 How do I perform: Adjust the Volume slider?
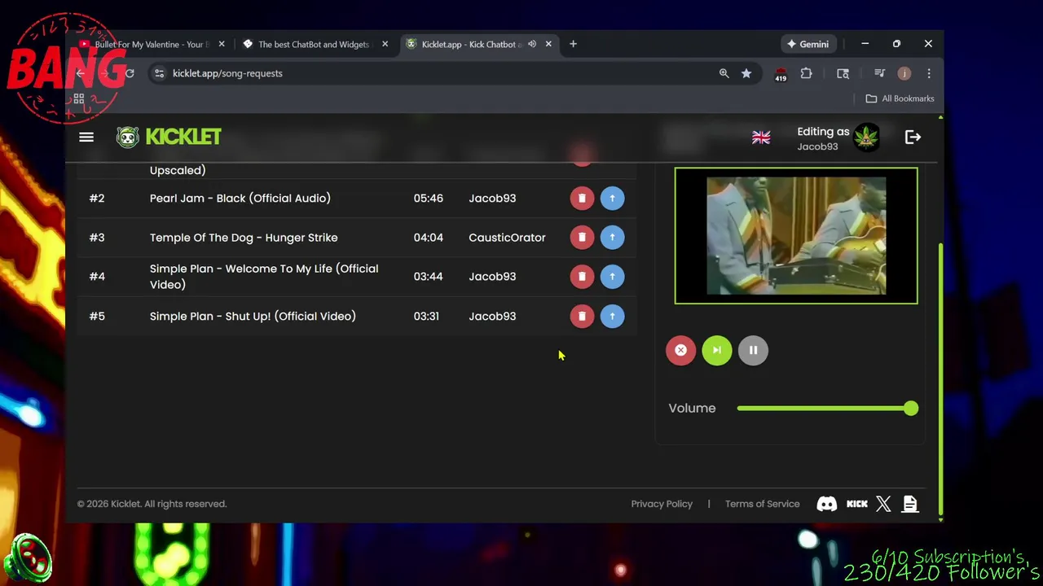828,408
